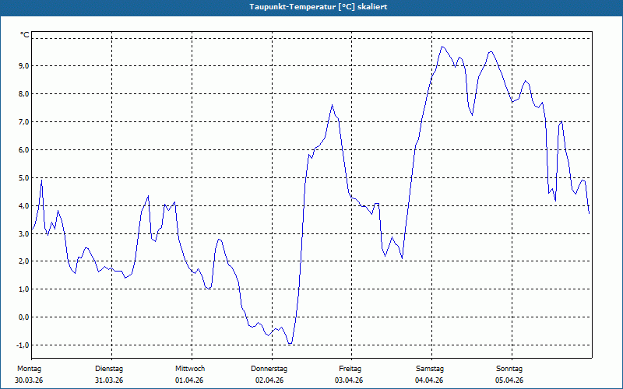Click the date 31.03.26
Image resolution: width=623 pixels, height=389 pixels.
click(109, 380)
